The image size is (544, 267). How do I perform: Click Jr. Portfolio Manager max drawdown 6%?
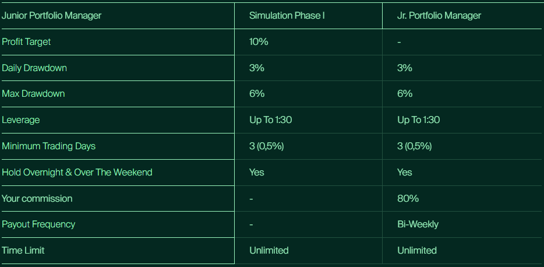tap(405, 93)
